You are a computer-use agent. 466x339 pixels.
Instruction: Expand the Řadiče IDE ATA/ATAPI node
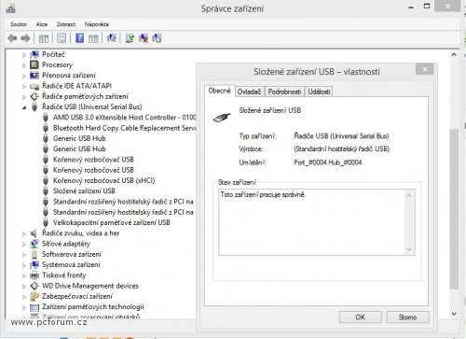24,87
